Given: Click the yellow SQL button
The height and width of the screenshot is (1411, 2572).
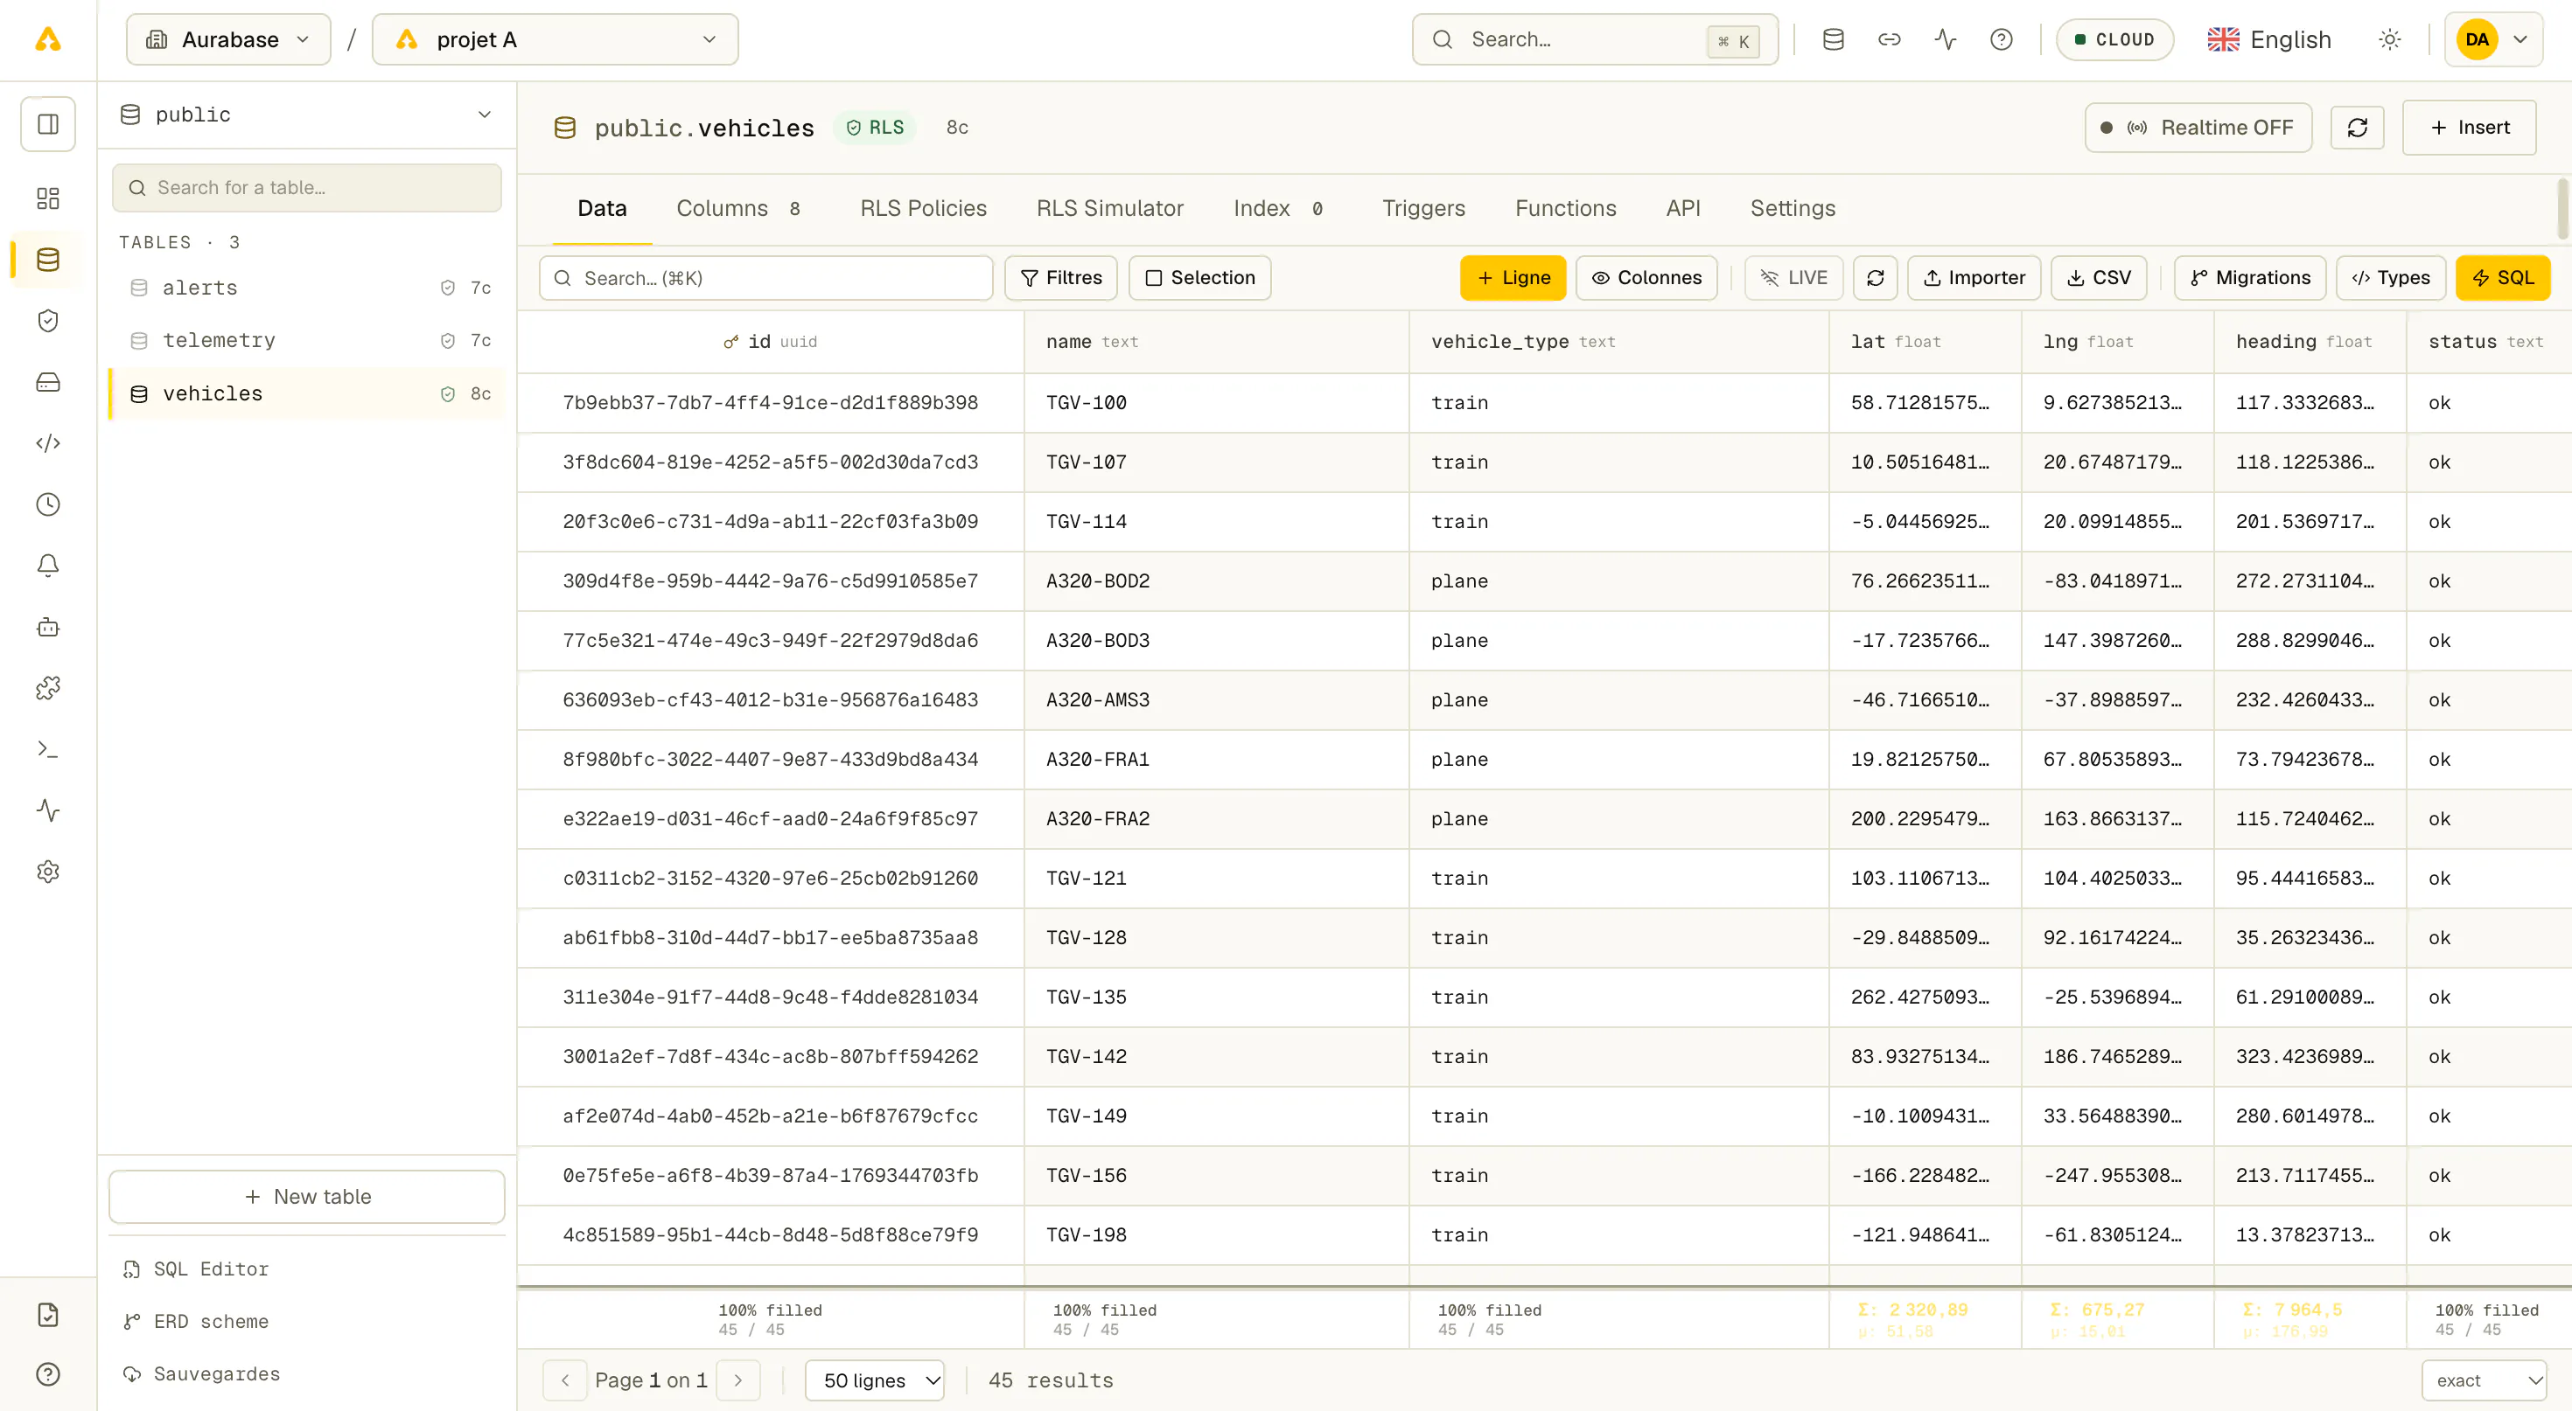Looking at the screenshot, I should pyautogui.click(x=2502, y=277).
